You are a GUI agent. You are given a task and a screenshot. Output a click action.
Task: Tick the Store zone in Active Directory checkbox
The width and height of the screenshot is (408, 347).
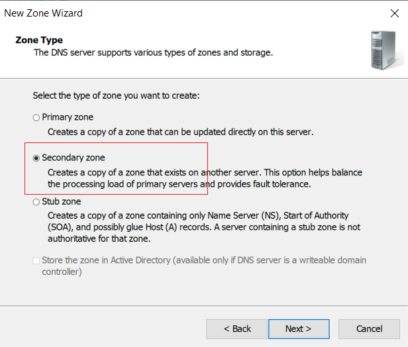[x=36, y=261]
